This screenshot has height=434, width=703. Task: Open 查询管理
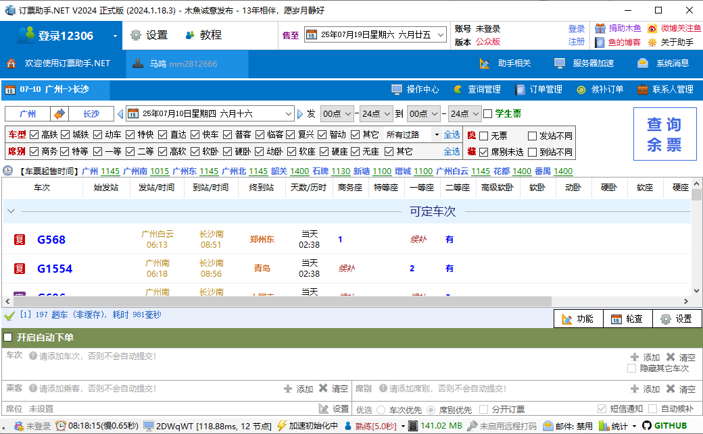pos(477,90)
